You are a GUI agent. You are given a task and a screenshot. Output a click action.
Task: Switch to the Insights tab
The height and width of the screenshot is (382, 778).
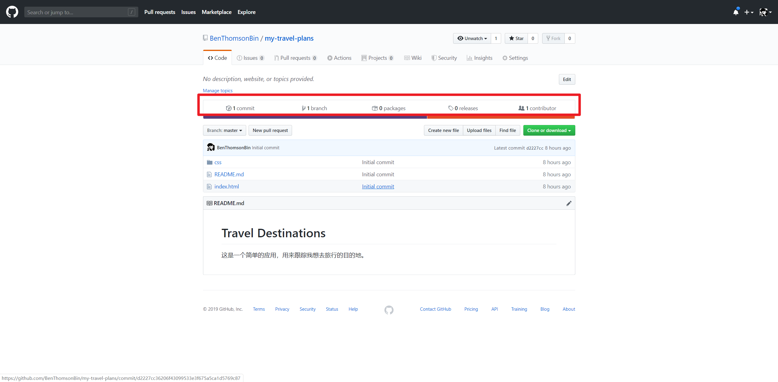(x=480, y=58)
